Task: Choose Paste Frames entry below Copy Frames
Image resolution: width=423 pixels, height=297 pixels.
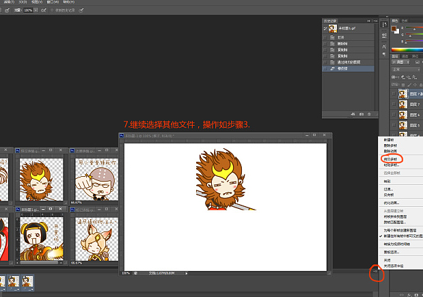Action: point(392,165)
